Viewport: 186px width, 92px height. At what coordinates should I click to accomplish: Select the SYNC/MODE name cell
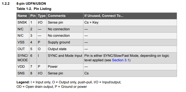point(23,58)
